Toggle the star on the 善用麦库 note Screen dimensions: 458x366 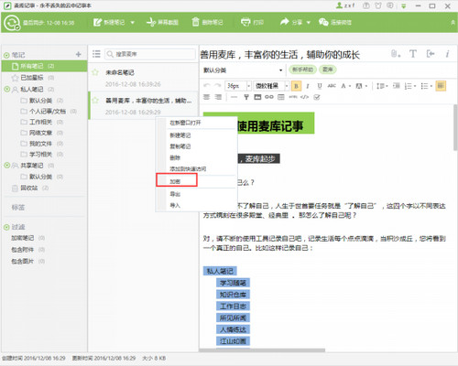[95, 101]
